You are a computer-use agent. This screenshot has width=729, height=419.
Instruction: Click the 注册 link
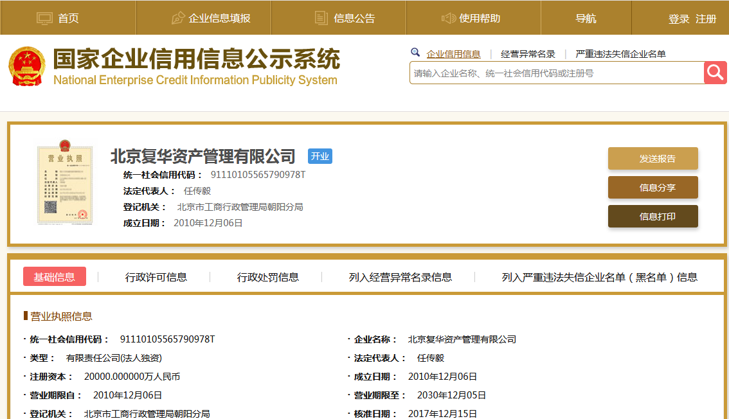tap(706, 19)
